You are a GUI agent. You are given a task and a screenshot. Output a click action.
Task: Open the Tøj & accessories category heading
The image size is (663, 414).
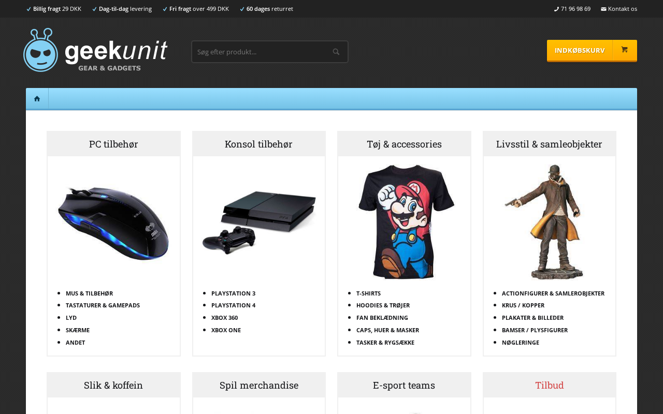pyautogui.click(x=405, y=144)
